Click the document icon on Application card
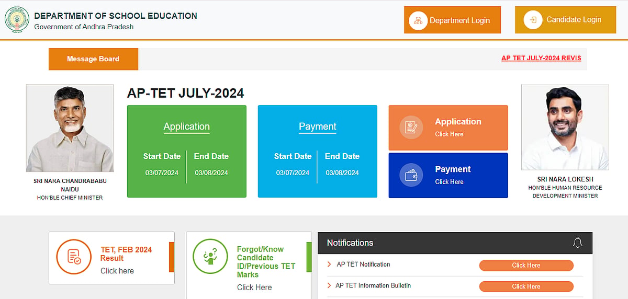Viewport: 628px width, 299px height. point(411,127)
